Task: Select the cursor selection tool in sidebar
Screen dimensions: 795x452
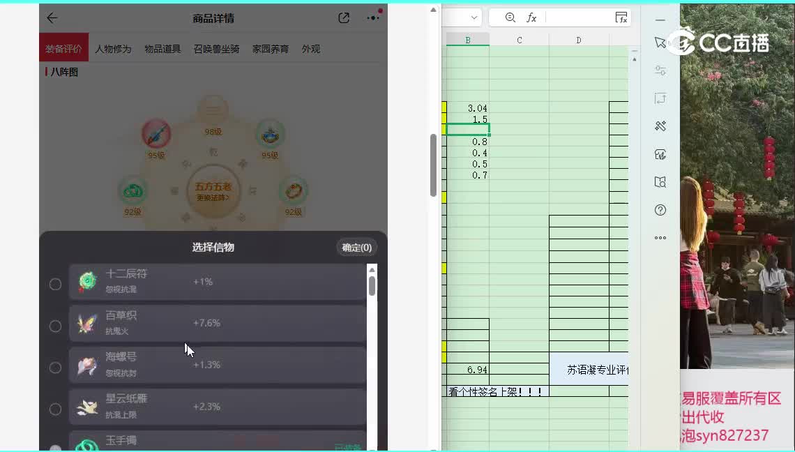Action: pos(660,43)
